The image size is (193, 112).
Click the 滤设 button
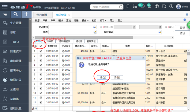point(182,33)
